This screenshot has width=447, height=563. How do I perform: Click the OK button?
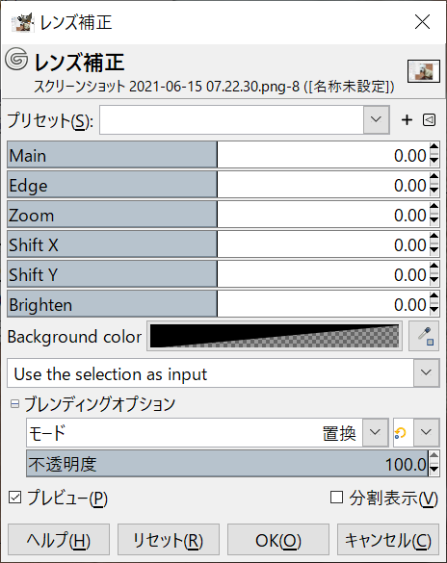point(278,540)
